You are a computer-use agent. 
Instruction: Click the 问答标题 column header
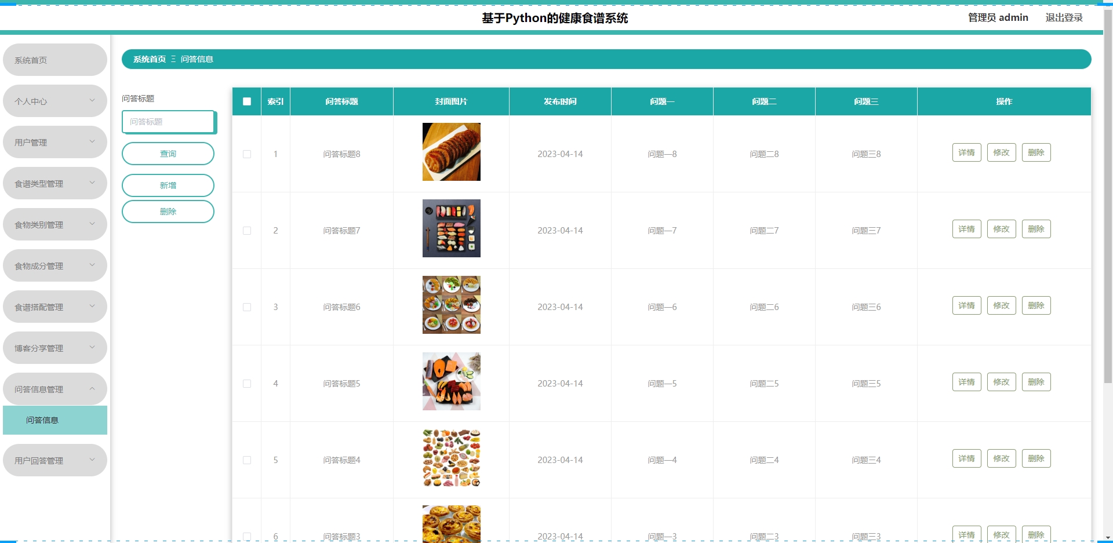click(341, 101)
